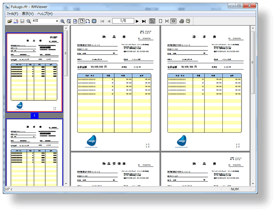Image resolution: width=277 pixels, height=213 pixels.
Task: Toggle multi-page grid layout button
Action: coord(173,21)
